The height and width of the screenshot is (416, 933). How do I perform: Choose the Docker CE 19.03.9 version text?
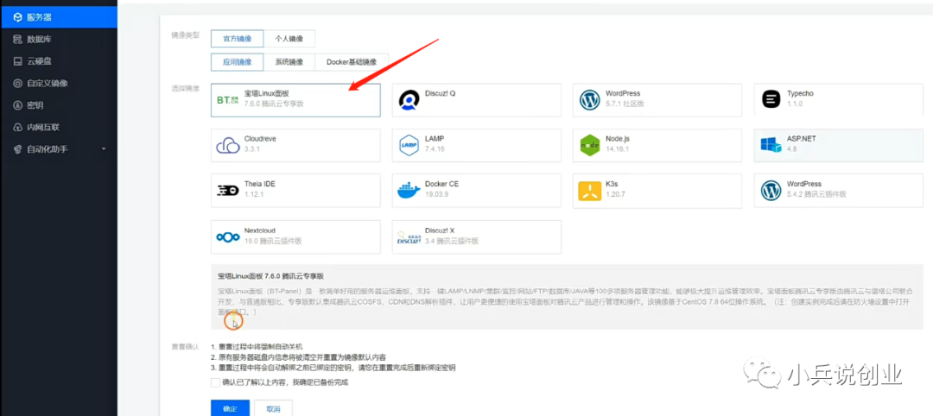pos(437,194)
